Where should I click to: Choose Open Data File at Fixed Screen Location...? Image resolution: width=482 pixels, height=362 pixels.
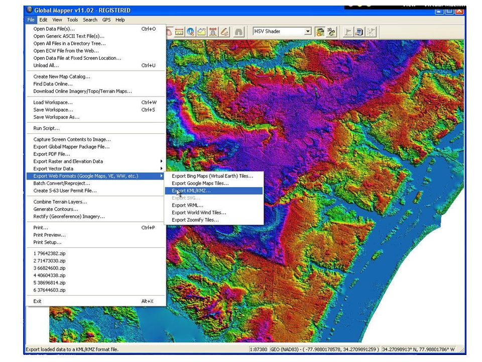[95, 58]
